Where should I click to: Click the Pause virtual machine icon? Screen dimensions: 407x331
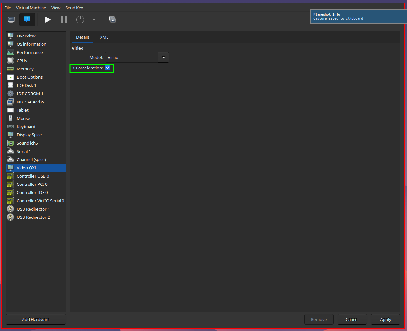coord(64,20)
